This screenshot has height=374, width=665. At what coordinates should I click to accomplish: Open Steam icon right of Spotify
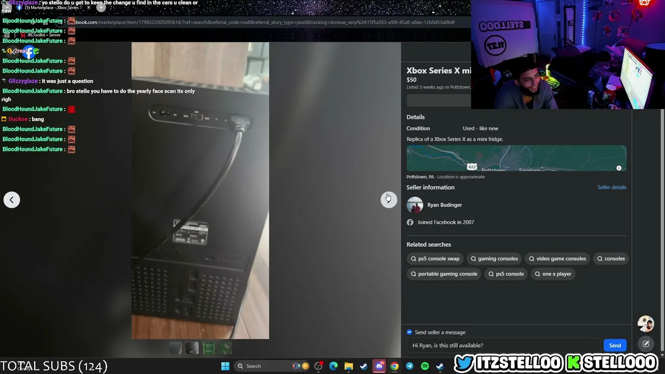point(440,366)
